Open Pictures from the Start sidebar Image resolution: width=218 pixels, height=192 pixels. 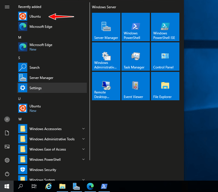pyautogui.click(x=7, y=147)
